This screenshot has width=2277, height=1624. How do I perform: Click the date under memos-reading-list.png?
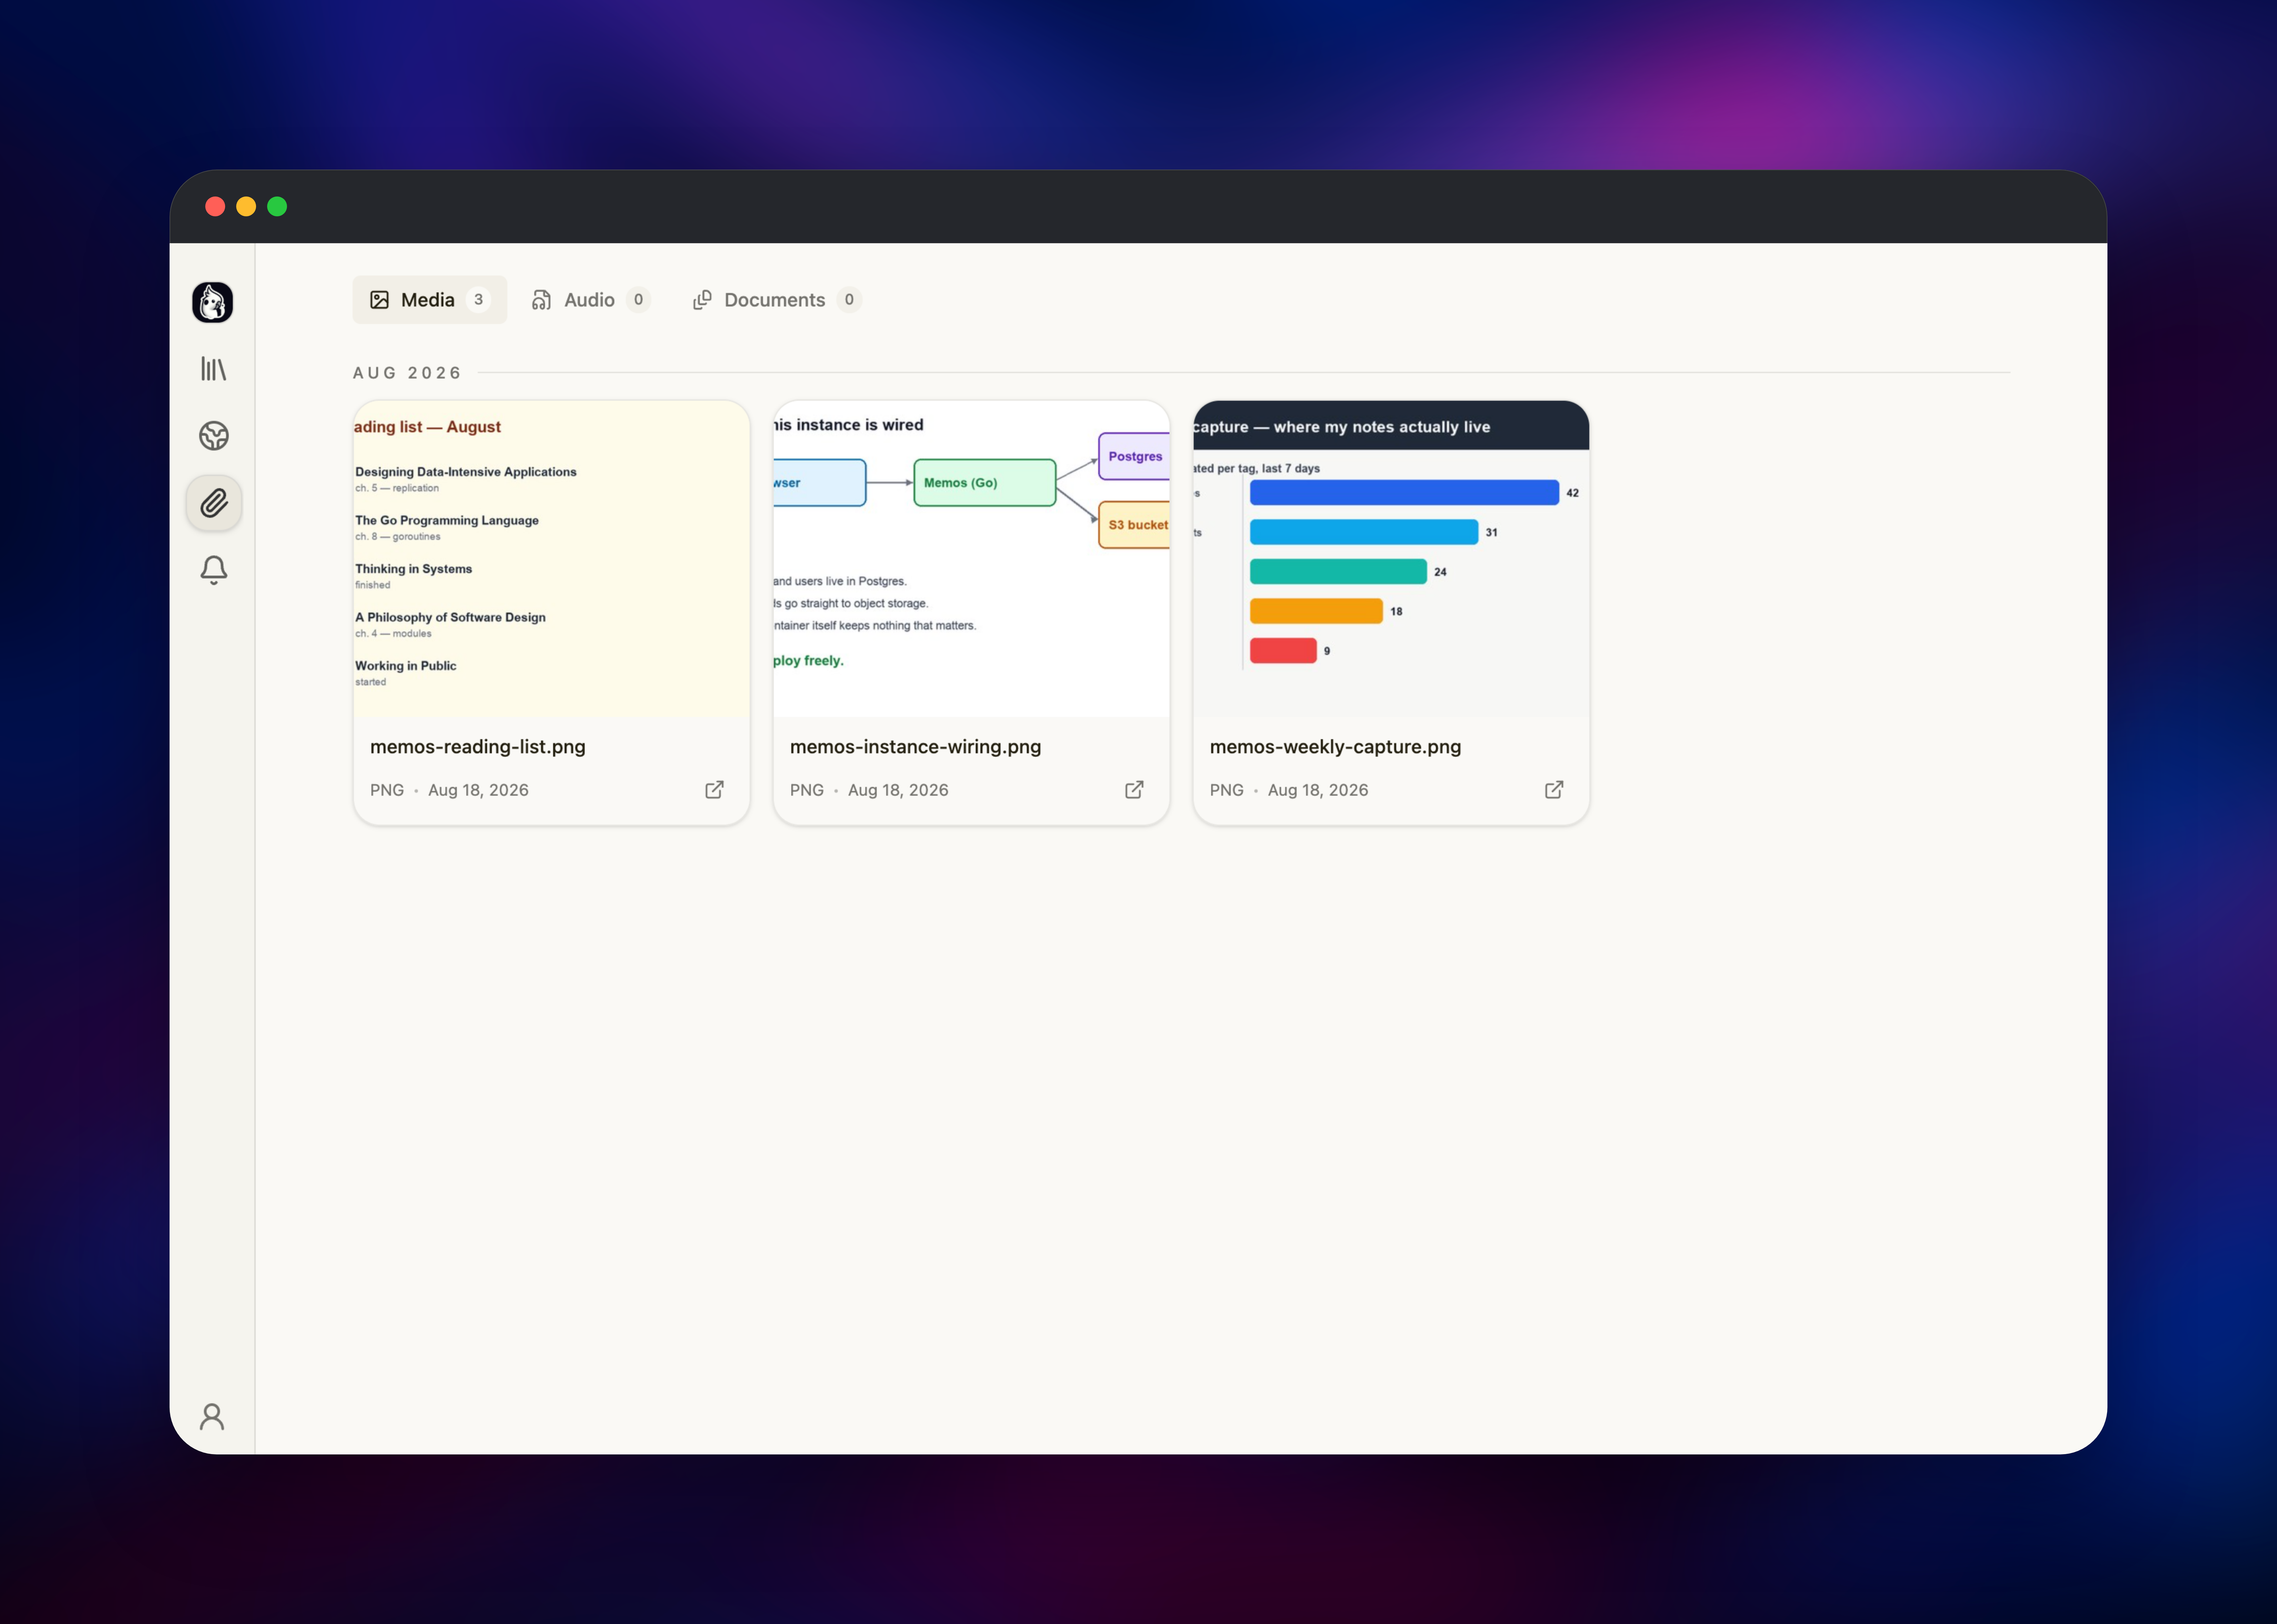click(478, 790)
